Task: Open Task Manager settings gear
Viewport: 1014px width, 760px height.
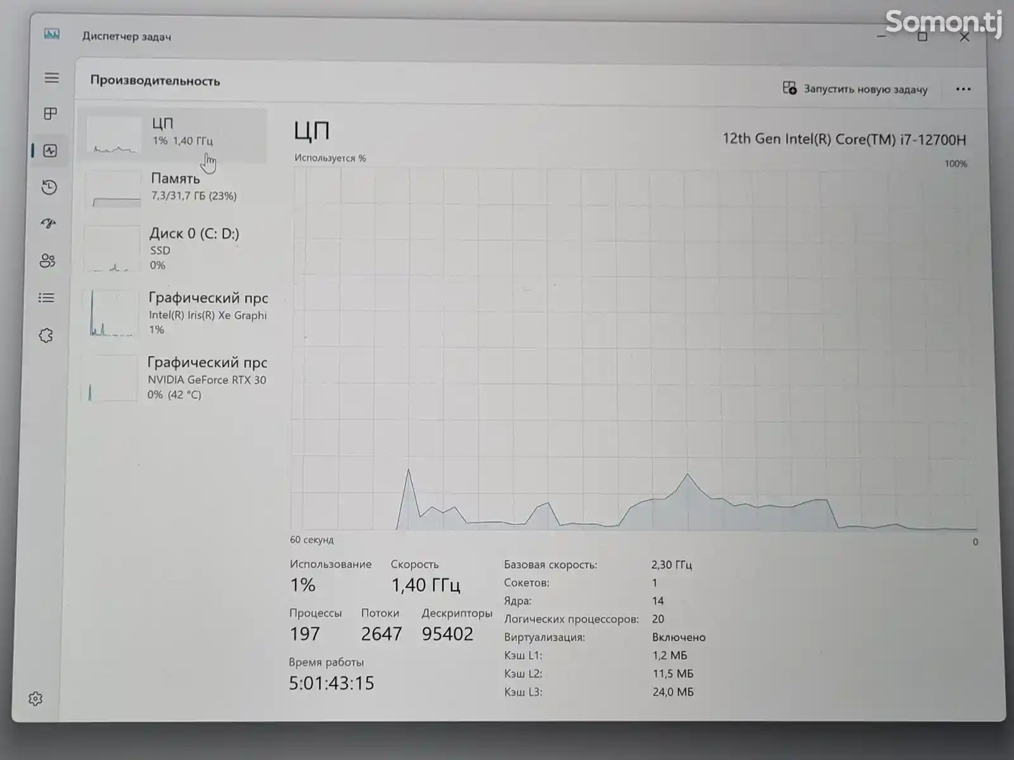Action: coord(35,699)
